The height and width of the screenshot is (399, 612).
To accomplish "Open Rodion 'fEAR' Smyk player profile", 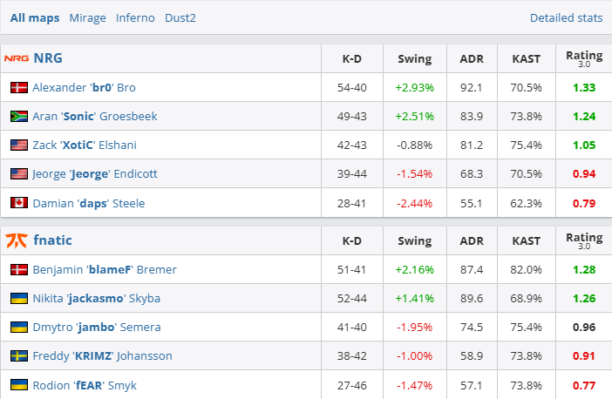I will click(85, 384).
